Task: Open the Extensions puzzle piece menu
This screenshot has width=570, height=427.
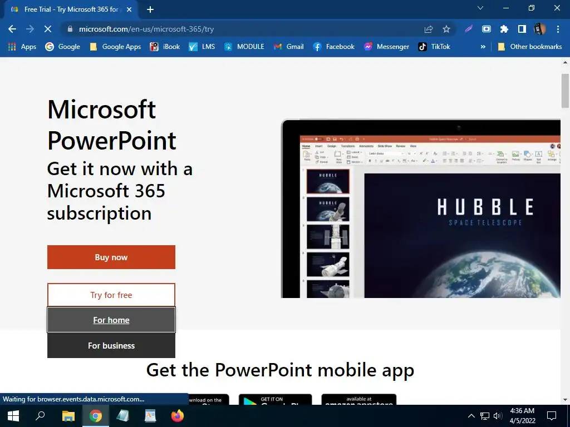Action: 504,29
